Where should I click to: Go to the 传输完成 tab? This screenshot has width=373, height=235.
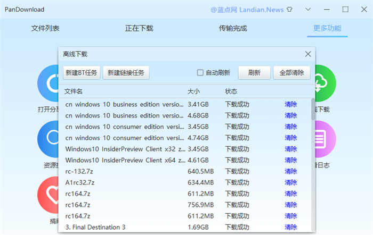coord(233,28)
